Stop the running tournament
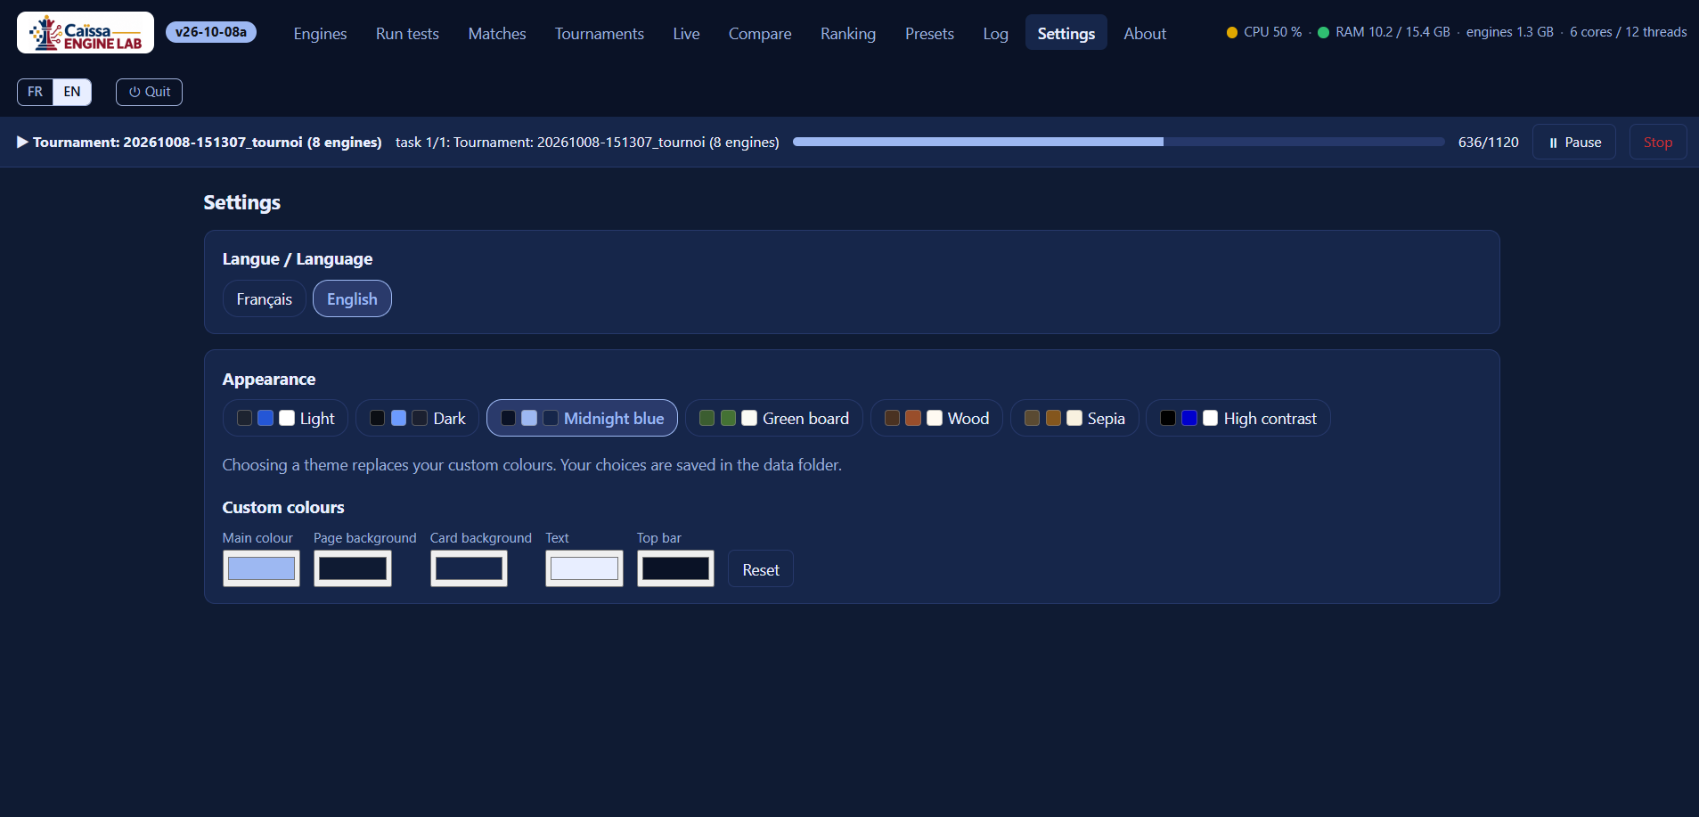This screenshot has width=1699, height=817. pos(1657,142)
